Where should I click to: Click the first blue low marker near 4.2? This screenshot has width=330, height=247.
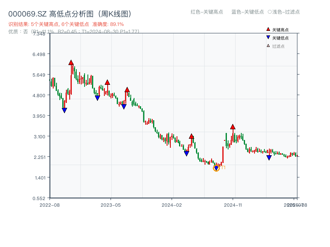click(x=64, y=110)
